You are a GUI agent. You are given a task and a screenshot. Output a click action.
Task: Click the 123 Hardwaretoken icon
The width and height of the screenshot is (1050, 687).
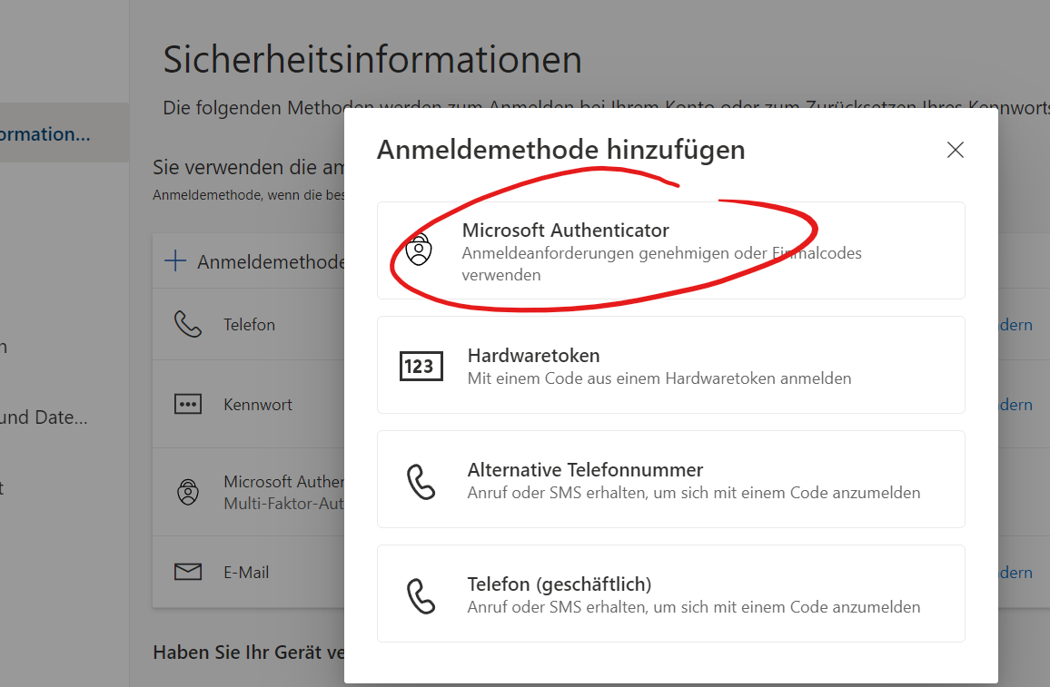pyautogui.click(x=421, y=366)
